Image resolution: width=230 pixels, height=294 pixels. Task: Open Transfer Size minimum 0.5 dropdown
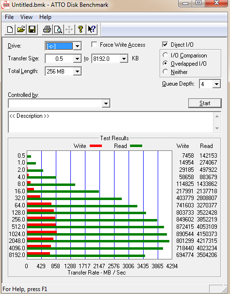tap(77, 59)
